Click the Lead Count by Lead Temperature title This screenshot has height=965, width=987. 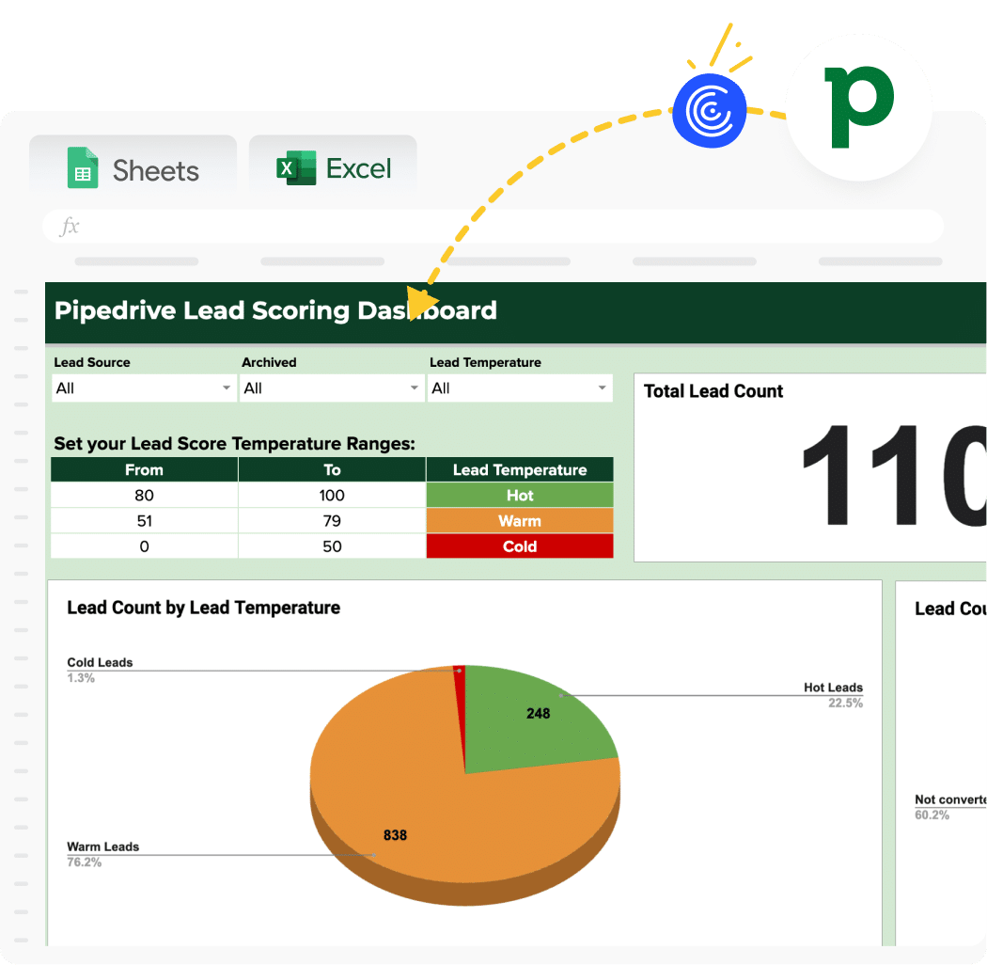pos(203,608)
